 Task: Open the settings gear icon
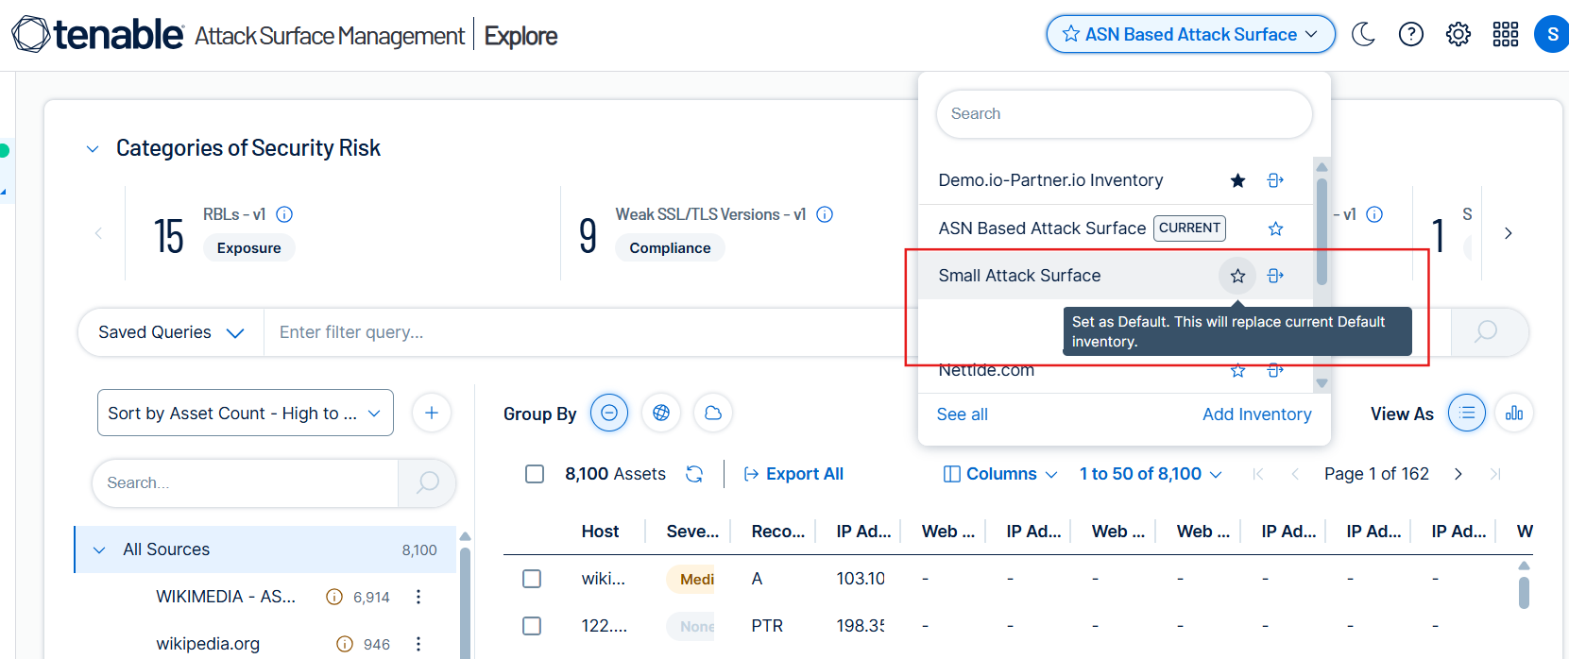pyautogui.click(x=1458, y=35)
